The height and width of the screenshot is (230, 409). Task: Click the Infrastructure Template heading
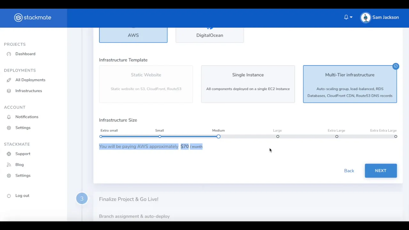123,60
